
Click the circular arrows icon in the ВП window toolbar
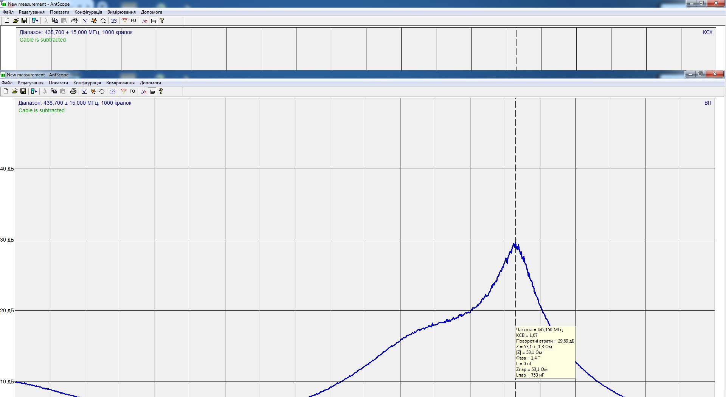tap(102, 91)
